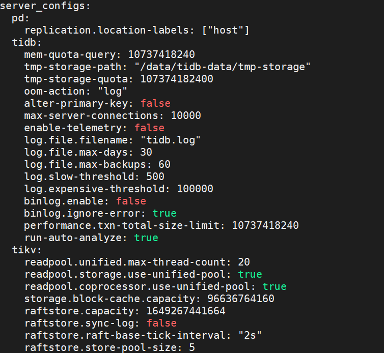Click the raft-base-tick-interval value "2s"
This screenshot has width=384, height=353.
pyautogui.click(x=250, y=335)
